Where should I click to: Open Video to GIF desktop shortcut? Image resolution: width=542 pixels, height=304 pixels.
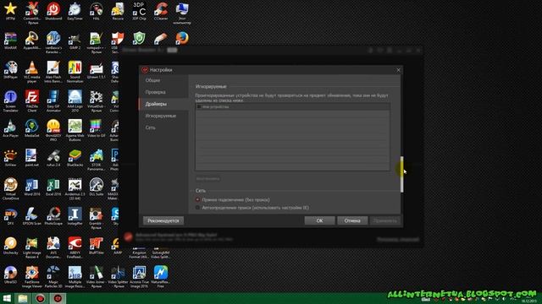[96, 128]
